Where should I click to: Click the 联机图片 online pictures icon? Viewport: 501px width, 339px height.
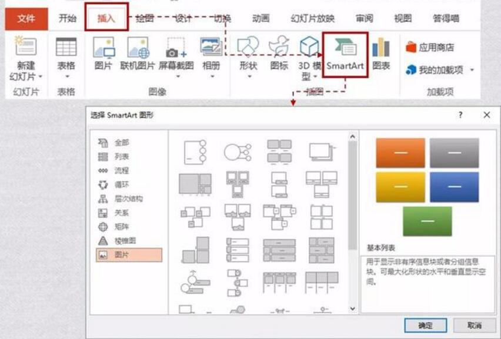pyautogui.click(x=138, y=47)
